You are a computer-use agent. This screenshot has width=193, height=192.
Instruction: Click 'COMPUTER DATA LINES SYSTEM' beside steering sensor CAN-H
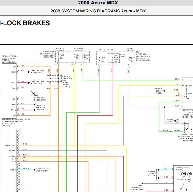point(37,72)
